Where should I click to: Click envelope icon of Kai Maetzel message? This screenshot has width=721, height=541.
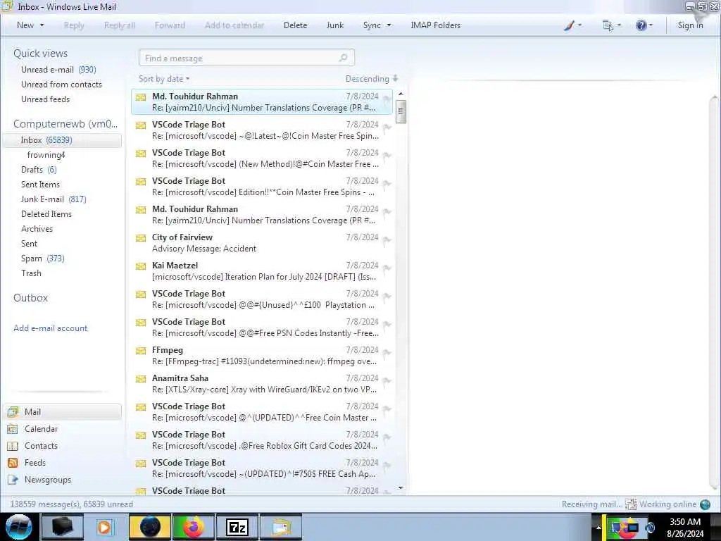pos(141,266)
